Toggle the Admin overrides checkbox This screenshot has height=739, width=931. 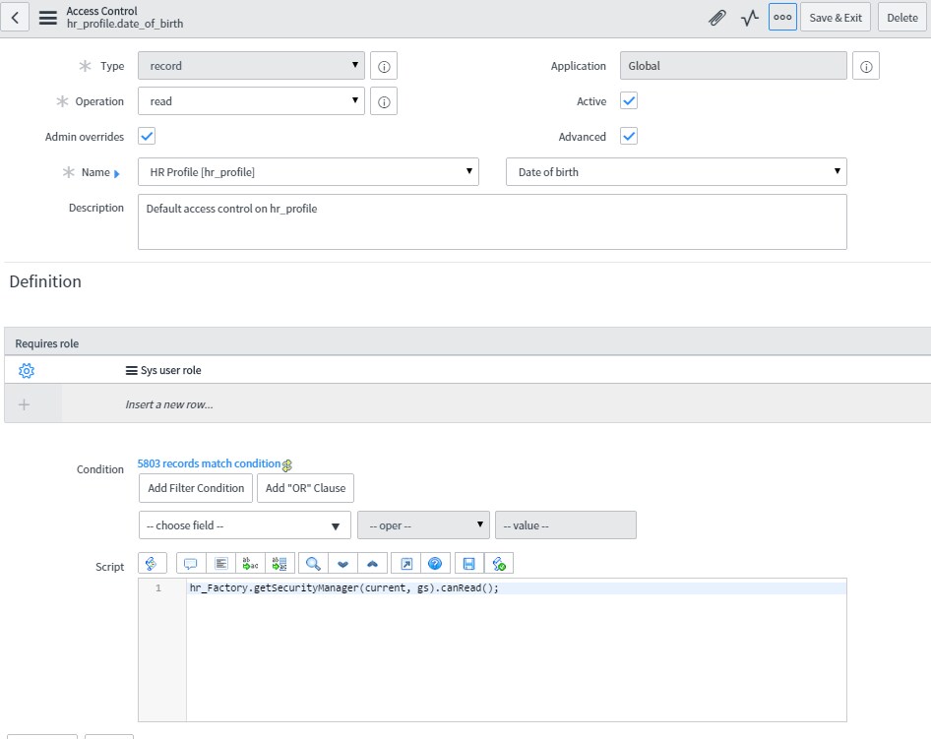pos(147,136)
